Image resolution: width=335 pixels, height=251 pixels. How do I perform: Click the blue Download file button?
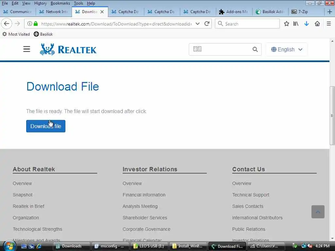pyautogui.click(x=46, y=126)
